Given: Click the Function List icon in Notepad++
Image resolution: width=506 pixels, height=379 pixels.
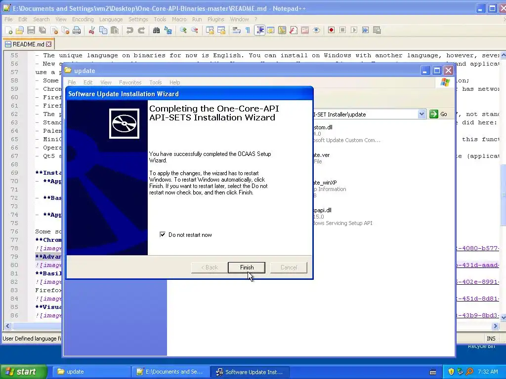Looking at the screenshot, I should 294,30.
